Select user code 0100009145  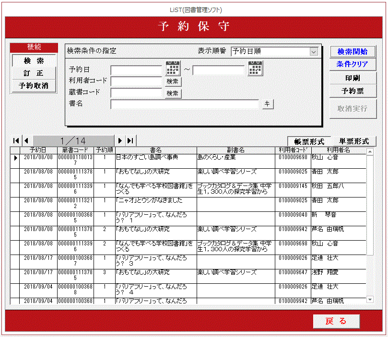293,190
